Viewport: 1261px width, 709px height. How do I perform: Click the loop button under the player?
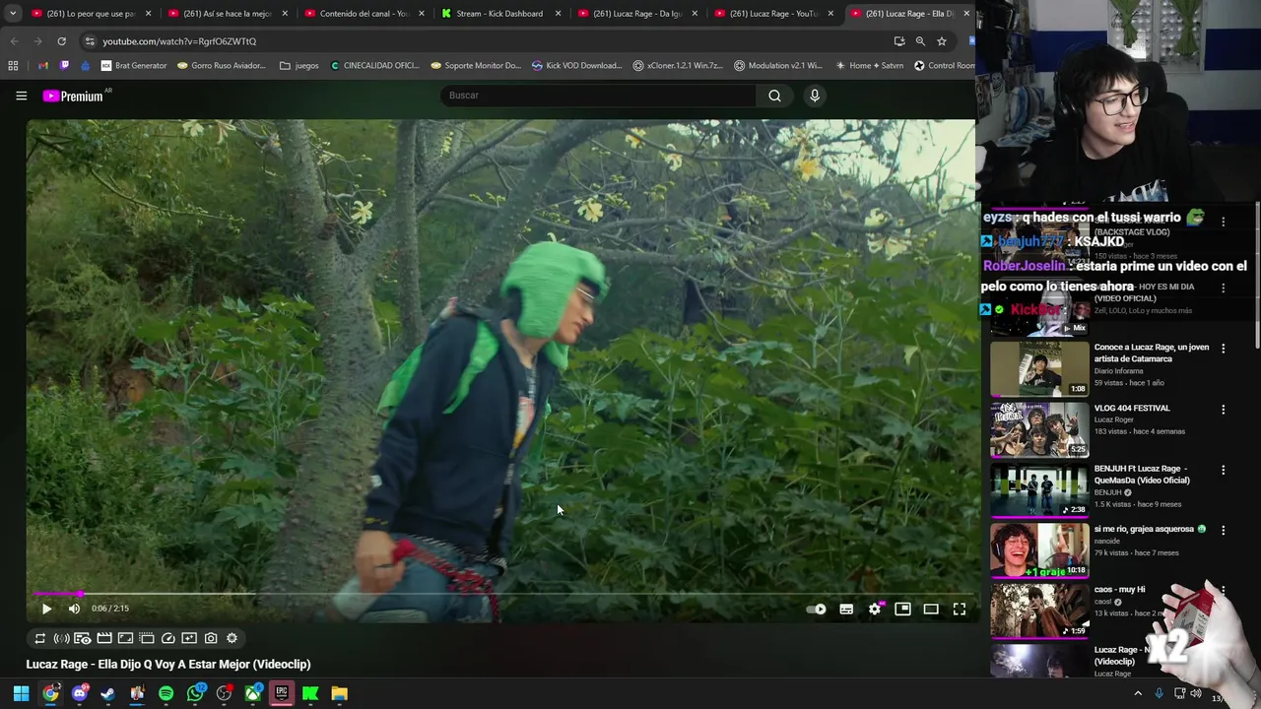[40, 638]
